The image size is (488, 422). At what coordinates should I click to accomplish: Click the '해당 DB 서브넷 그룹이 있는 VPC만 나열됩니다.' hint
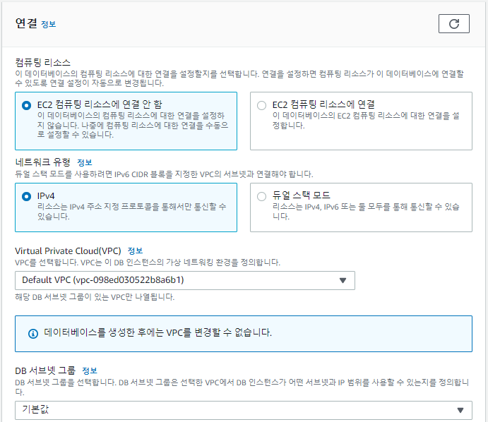[95, 297]
